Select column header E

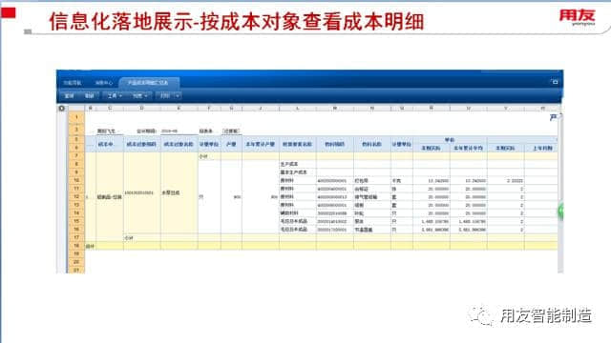179,108
